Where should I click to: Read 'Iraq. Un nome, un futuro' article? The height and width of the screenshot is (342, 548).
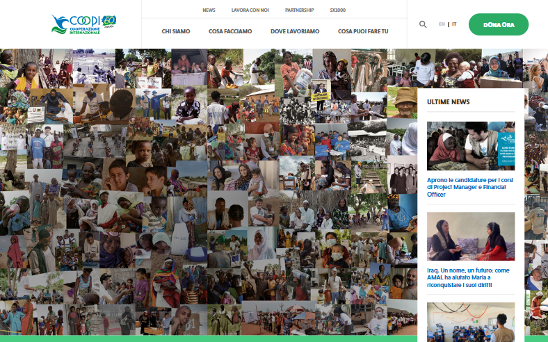(468, 278)
